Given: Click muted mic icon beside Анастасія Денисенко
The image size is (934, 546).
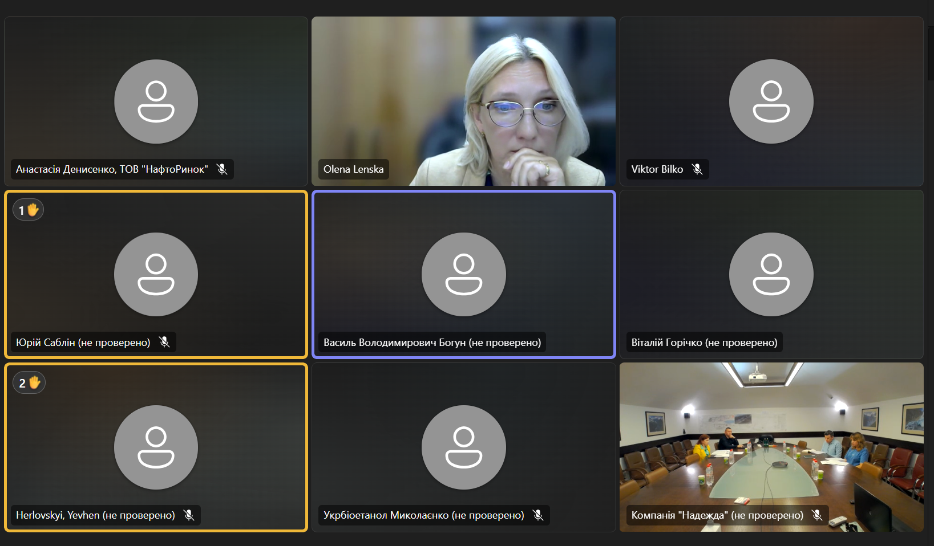Looking at the screenshot, I should (x=222, y=169).
